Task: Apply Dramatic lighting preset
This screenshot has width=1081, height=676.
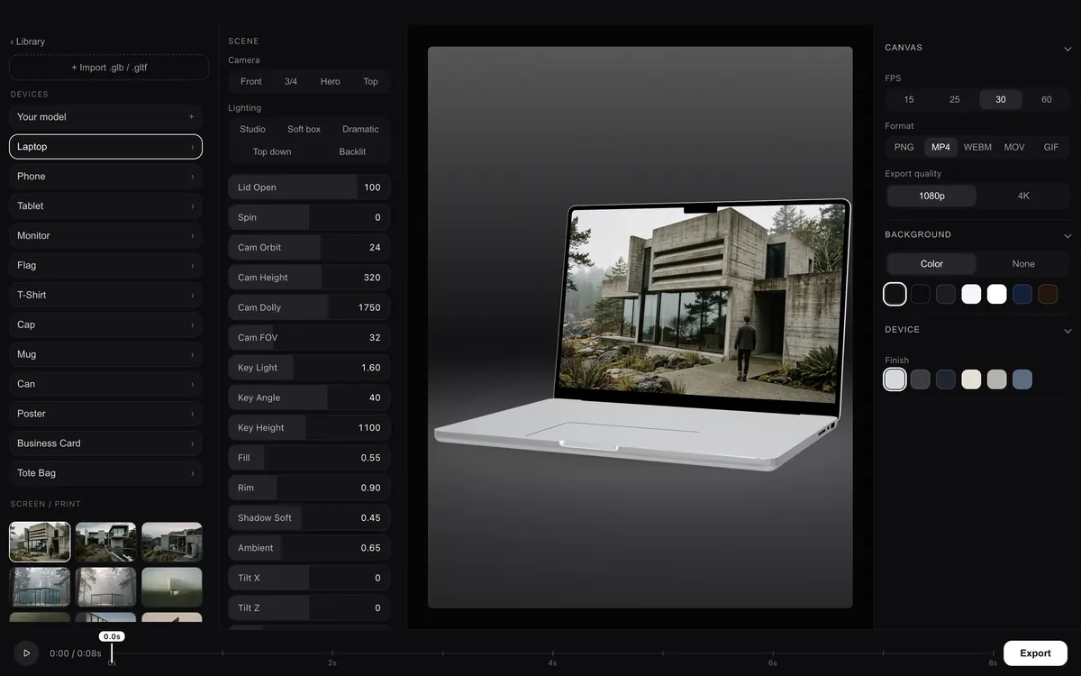Action: pos(360,130)
